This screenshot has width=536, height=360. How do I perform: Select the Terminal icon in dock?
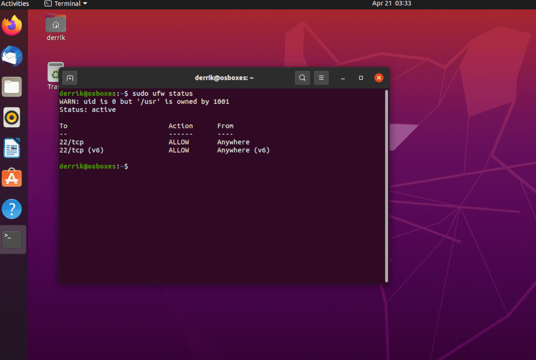(x=12, y=240)
